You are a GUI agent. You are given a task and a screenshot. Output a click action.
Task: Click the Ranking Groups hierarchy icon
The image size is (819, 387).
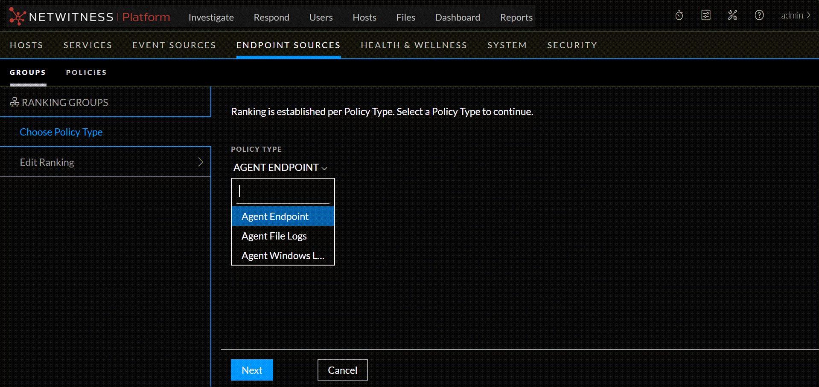[15, 102]
